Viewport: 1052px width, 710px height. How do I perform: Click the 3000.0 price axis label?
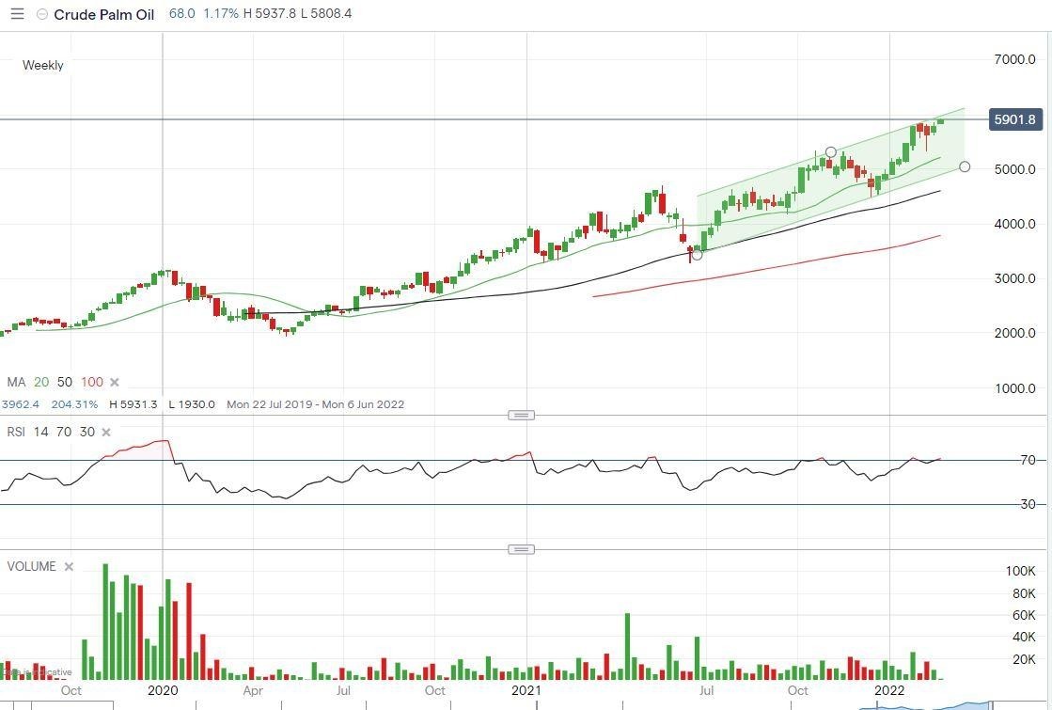click(x=1014, y=277)
